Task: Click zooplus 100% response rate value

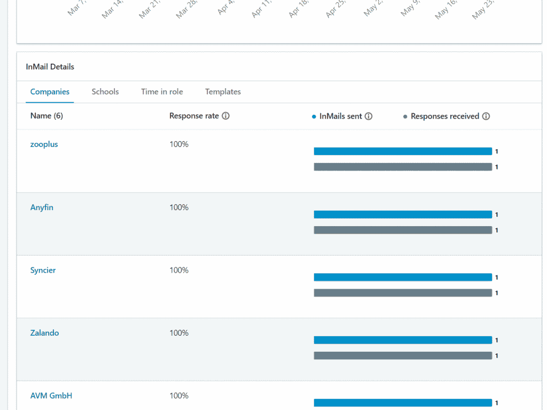Action: pos(179,144)
